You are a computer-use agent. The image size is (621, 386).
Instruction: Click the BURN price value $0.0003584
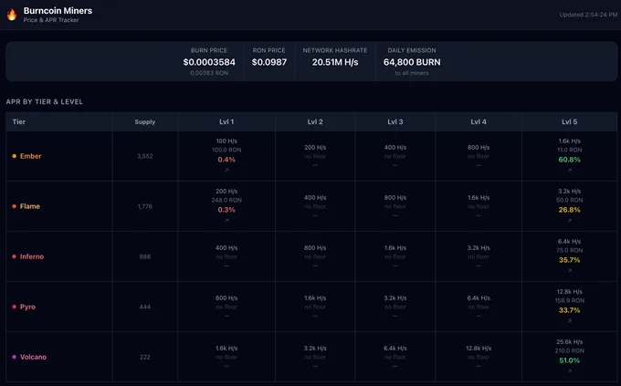pyautogui.click(x=209, y=62)
